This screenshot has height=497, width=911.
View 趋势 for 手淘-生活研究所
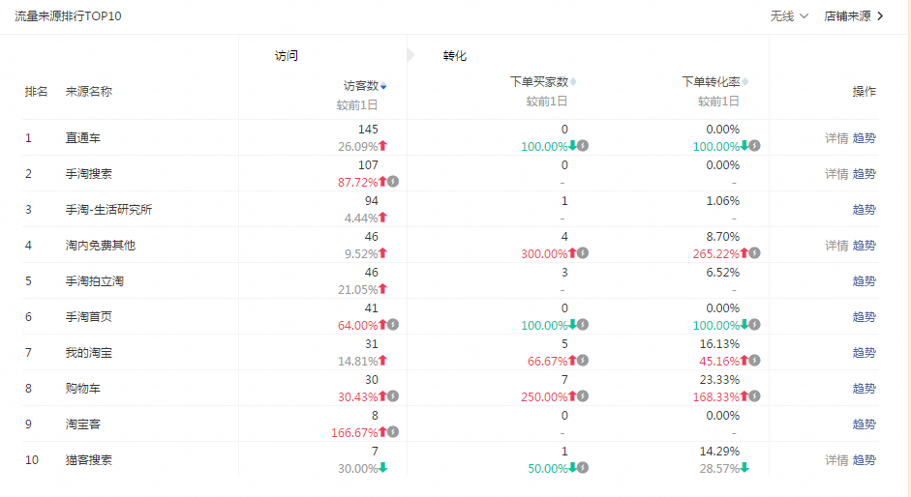tap(864, 210)
